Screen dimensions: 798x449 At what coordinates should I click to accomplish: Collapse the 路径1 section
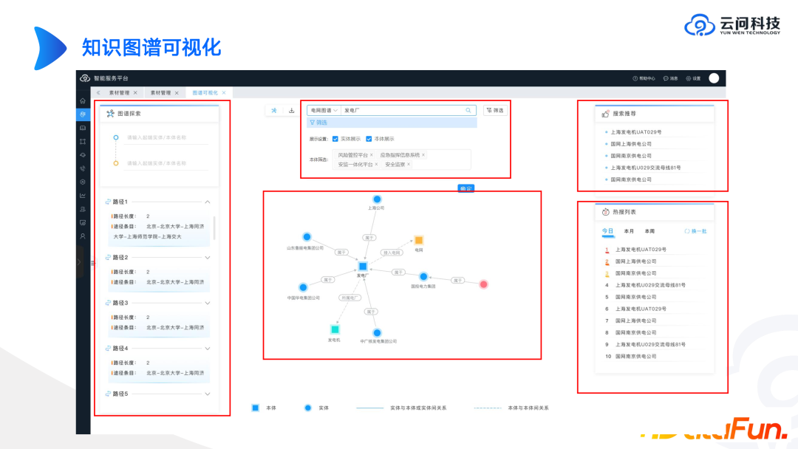[208, 202]
